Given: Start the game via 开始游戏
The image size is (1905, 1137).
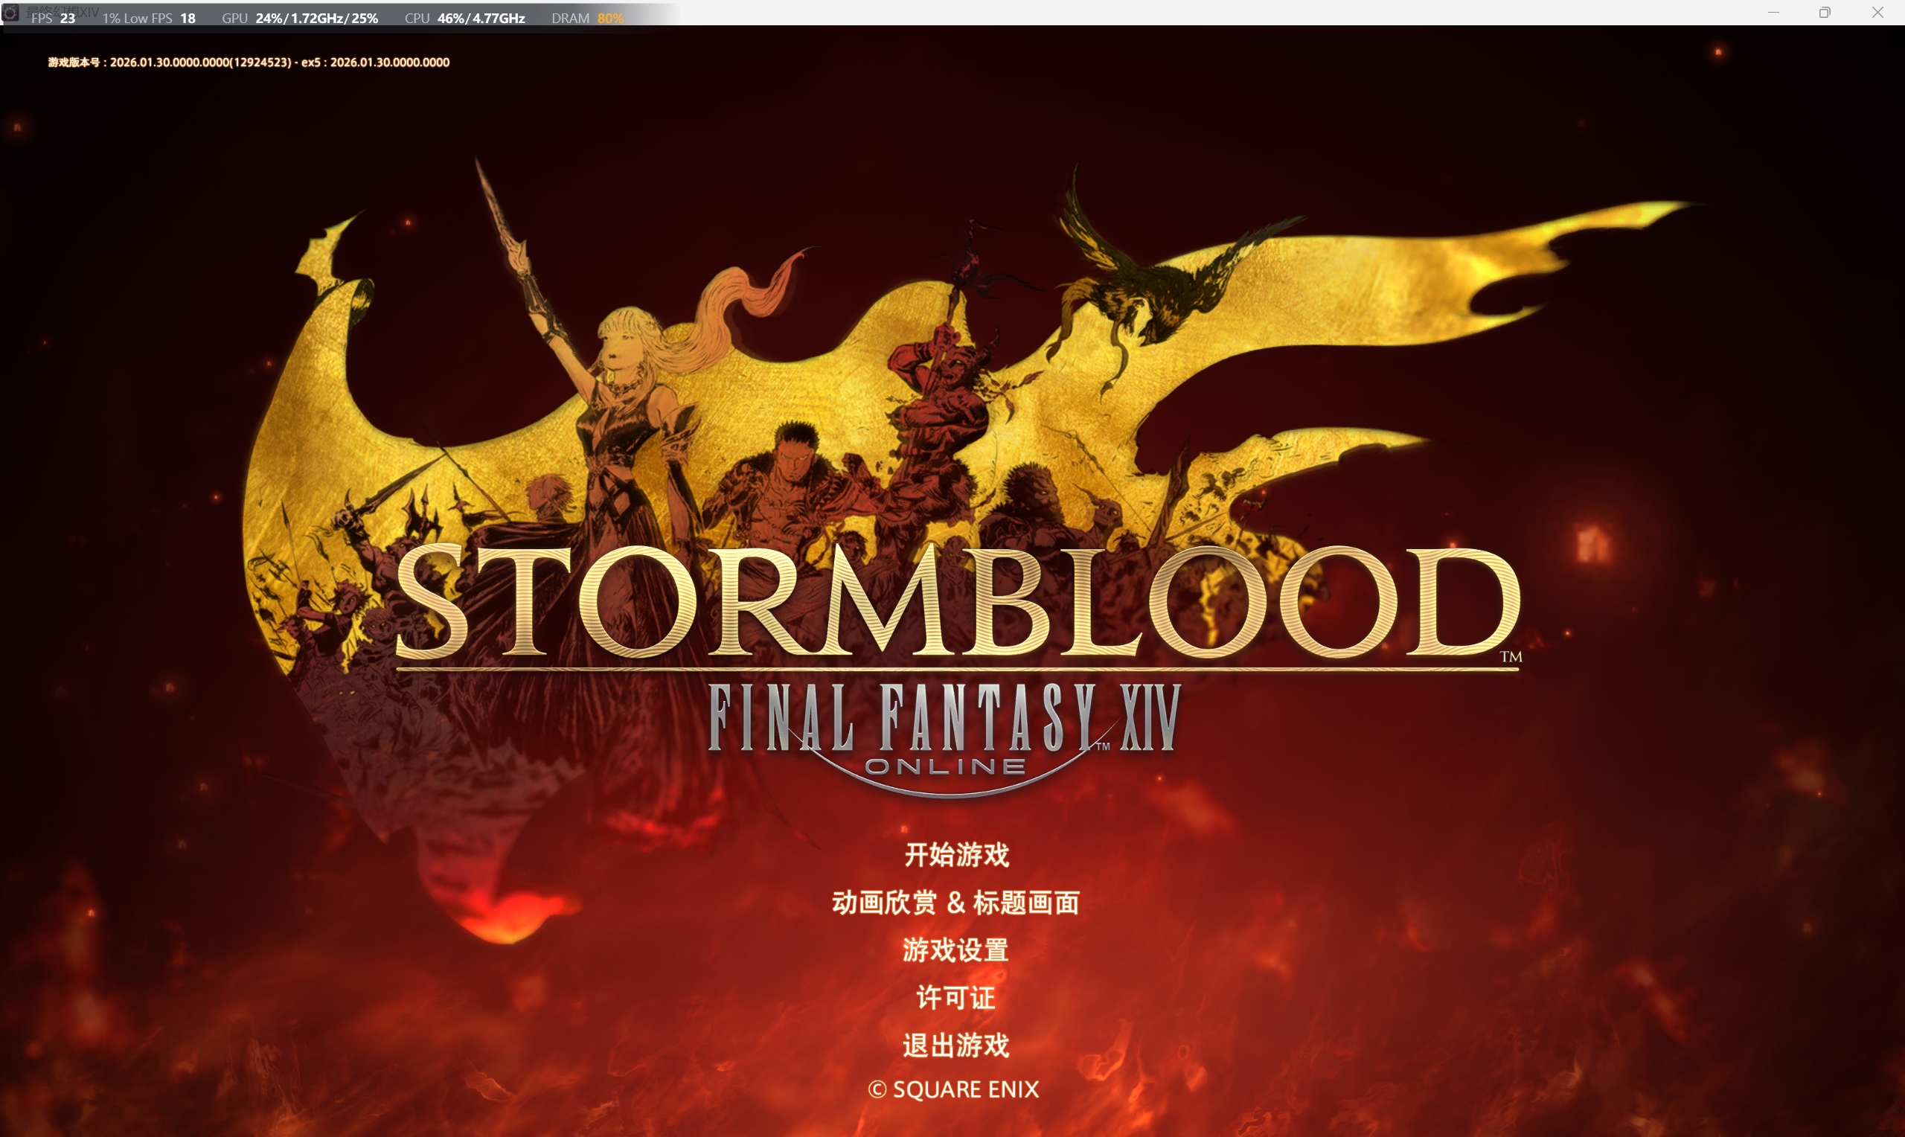Looking at the screenshot, I should [x=956, y=854].
